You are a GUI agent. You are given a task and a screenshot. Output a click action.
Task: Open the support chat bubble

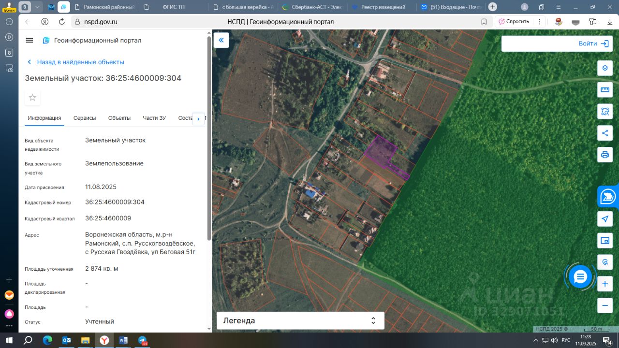(580, 277)
